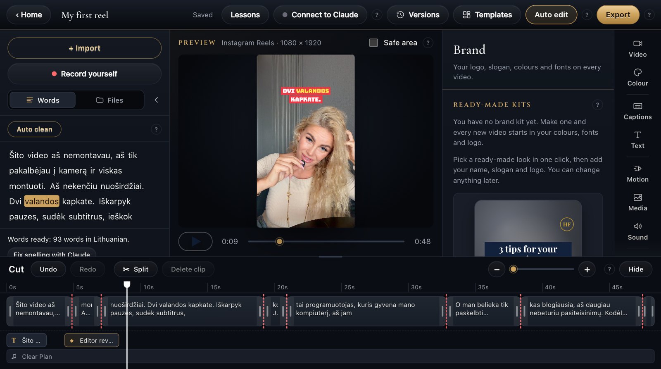Select the 'Šito ...' text track clip
The width and height of the screenshot is (661, 369).
(x=26, y=340)
